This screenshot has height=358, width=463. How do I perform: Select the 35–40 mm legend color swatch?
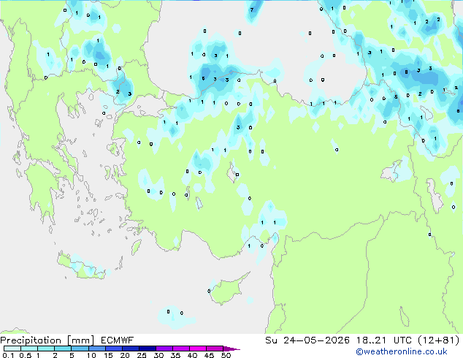[181, 349]
